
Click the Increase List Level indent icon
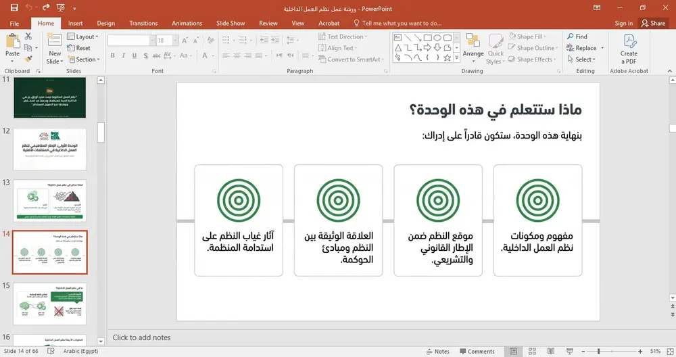point(275,41)
